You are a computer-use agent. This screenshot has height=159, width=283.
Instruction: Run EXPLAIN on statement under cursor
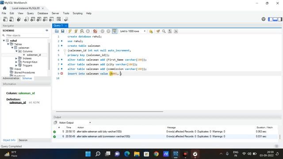click(82, 31)
